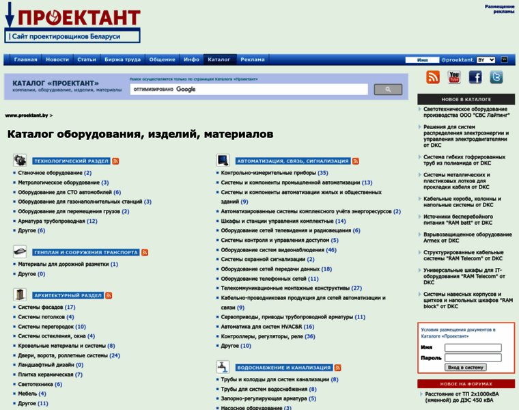
Task: Open Оборудование телефонных сетей (11)
Action: [x=270, y=279]
